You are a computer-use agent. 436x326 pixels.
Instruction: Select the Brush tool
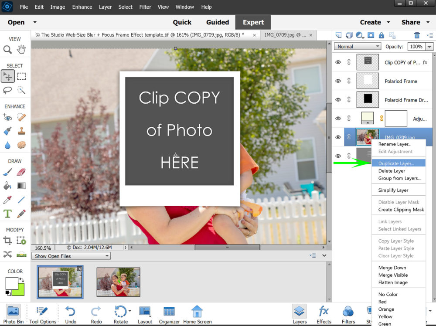pos(7,172)
